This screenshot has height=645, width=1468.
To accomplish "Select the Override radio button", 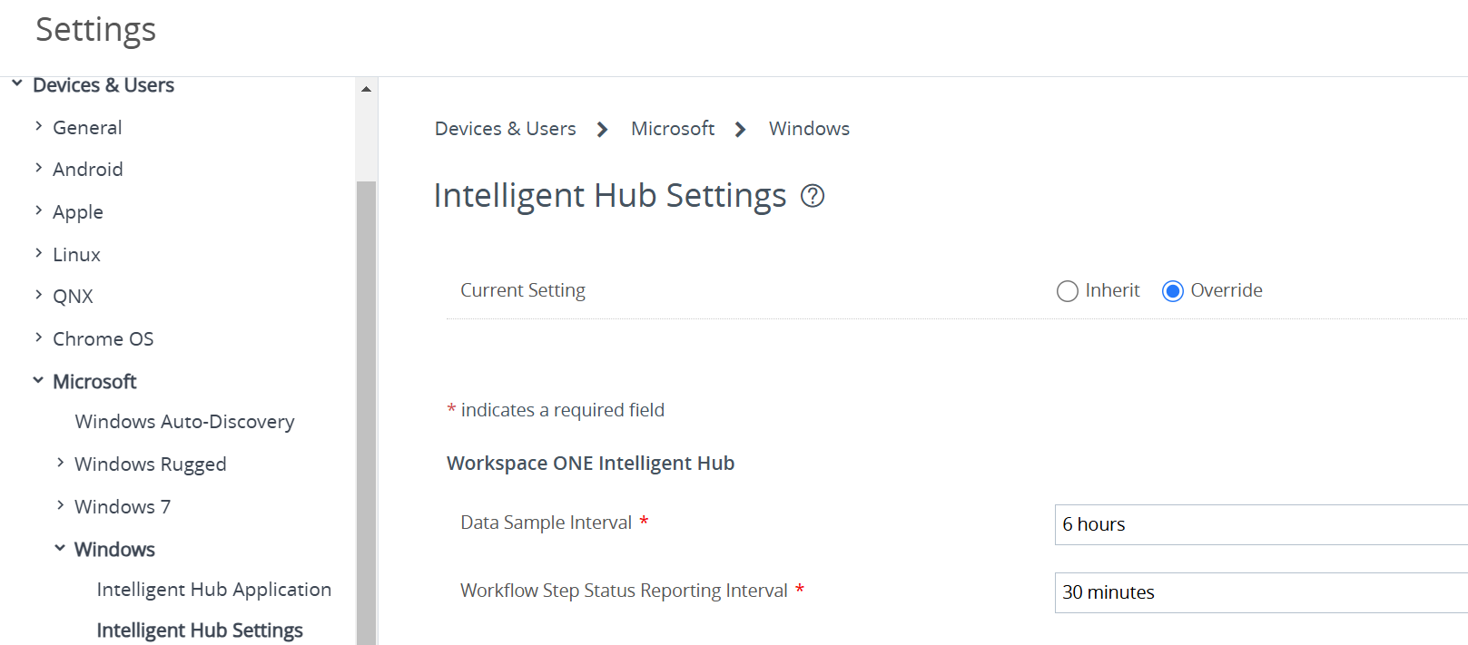I will 1172,290.
